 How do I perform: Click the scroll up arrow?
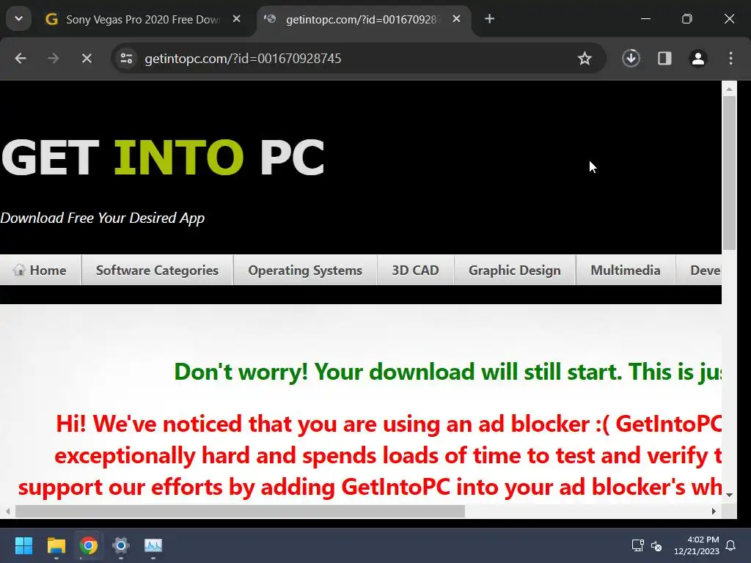tap(729, 89)
